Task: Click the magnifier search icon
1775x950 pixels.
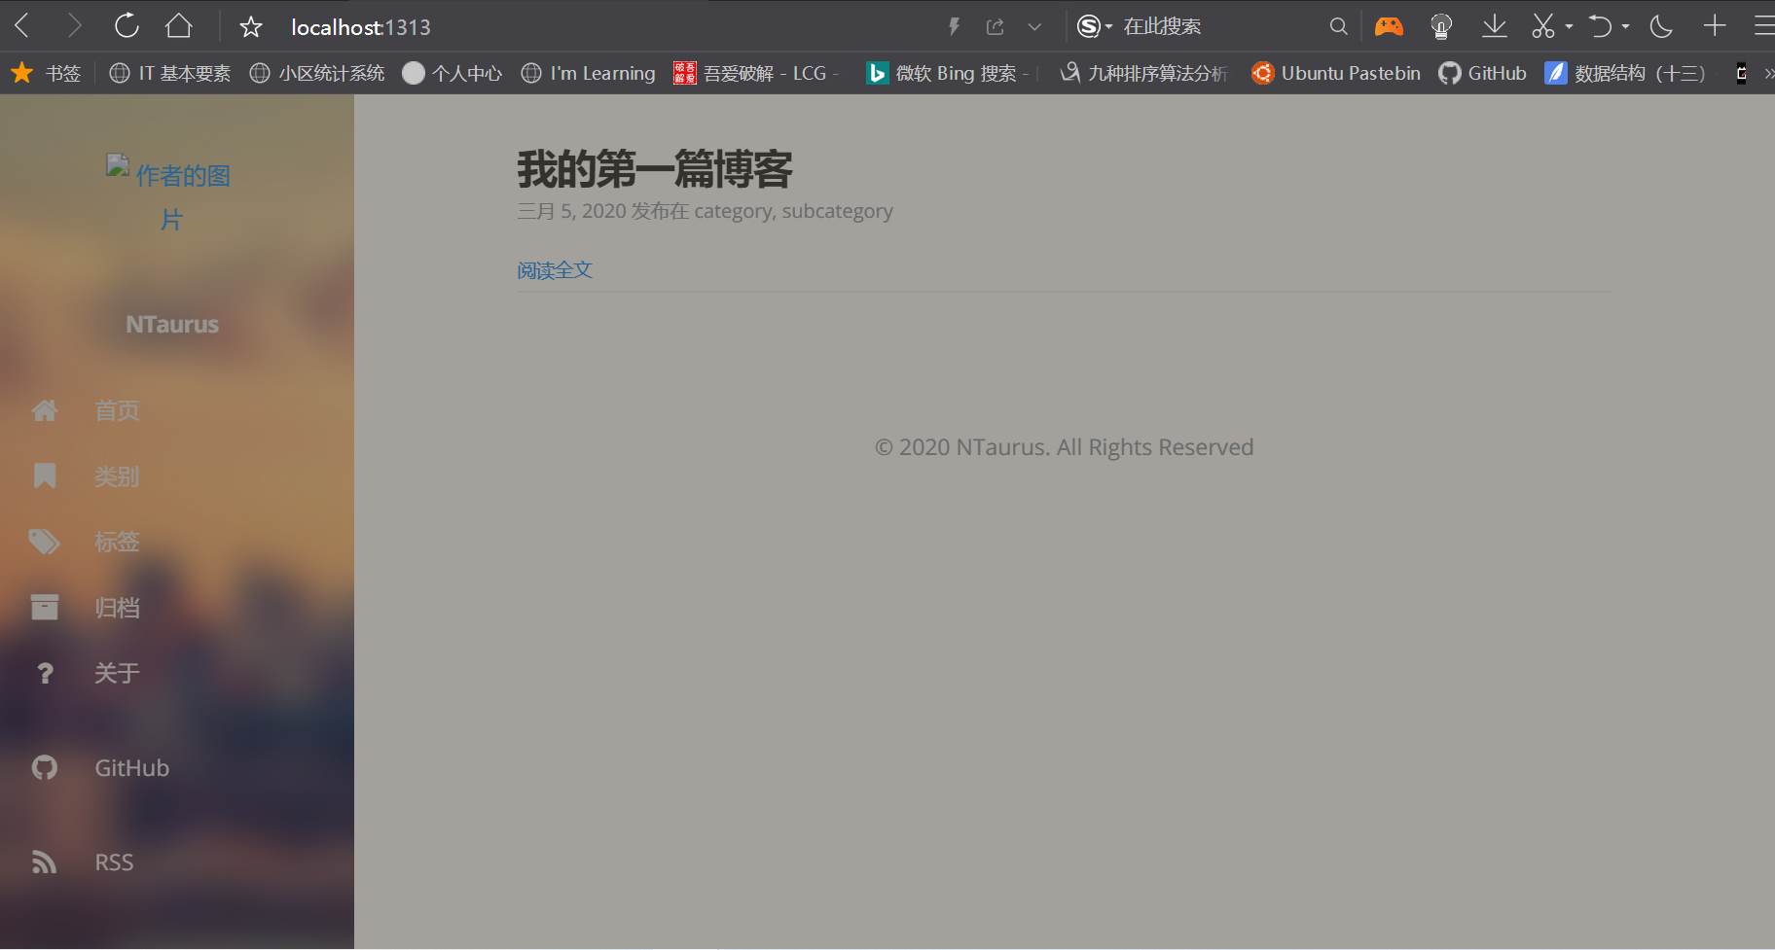Action: point(1339,26)
